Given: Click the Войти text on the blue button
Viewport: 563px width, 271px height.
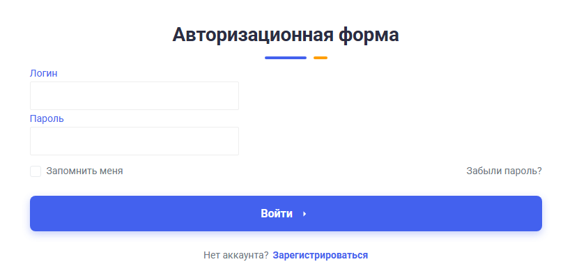Looking at the screenshot, I should coord(277,214).
